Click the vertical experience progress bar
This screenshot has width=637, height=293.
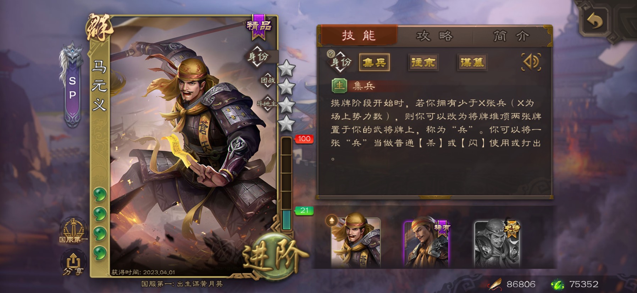coord(287,183)
